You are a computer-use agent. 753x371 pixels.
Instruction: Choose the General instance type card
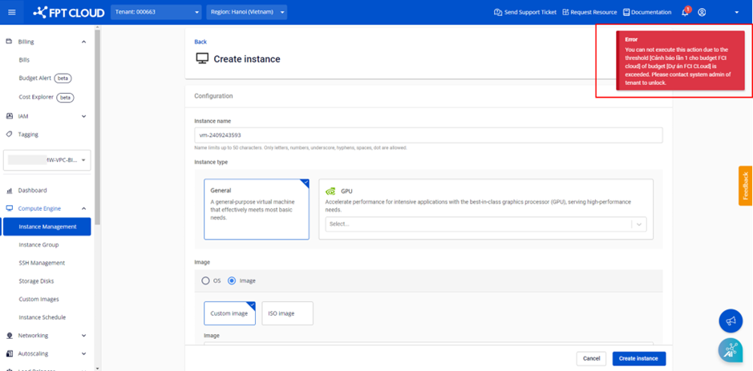click(x=256, y=209)
